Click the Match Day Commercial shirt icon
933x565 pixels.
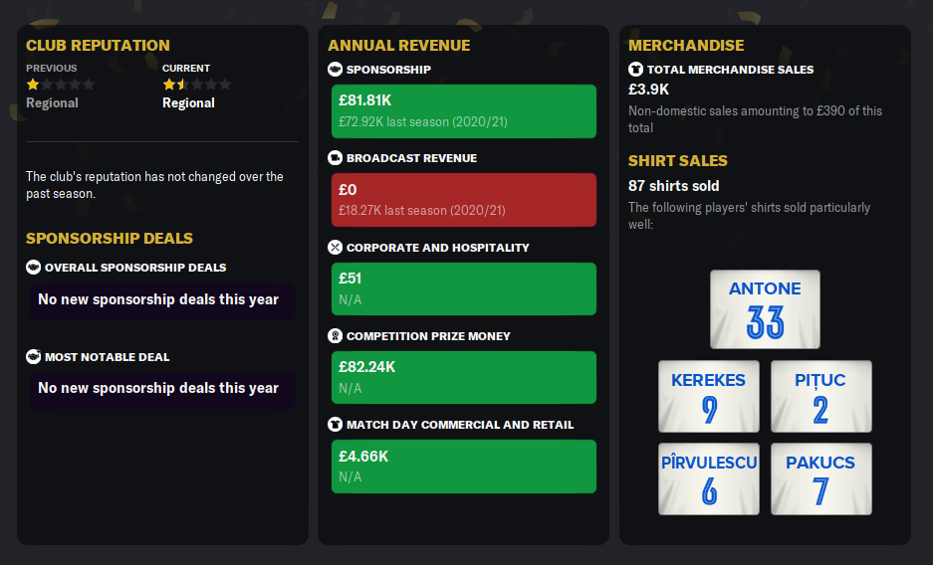(x=335, y=425)
